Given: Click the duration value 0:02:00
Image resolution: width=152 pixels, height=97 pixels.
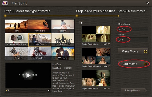Looking at the screenshot, I should click(68, 68).
